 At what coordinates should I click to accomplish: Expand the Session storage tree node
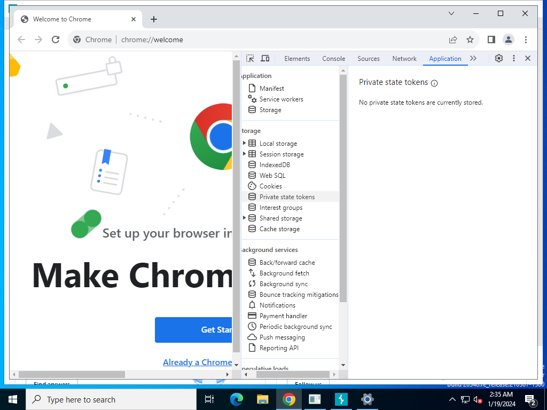tap(244, 154)
